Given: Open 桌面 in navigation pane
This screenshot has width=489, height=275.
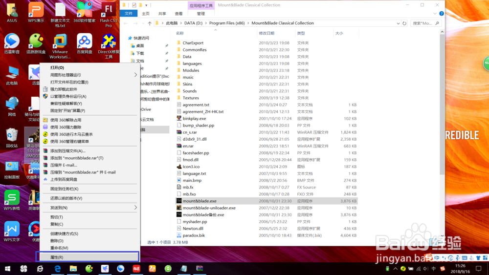Looking at the screenshot, I should (140, 46).
